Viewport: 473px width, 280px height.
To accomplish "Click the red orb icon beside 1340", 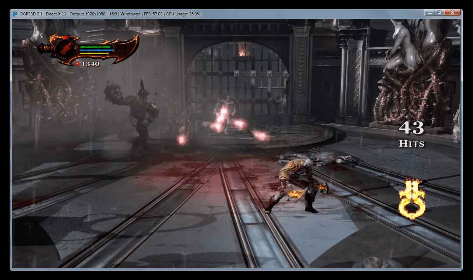I will coord(77,64).
